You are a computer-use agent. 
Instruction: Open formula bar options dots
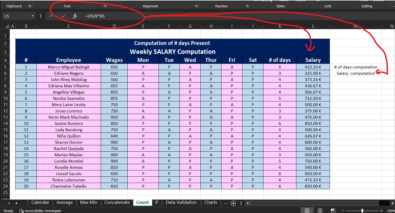click(x=41, y=16)
